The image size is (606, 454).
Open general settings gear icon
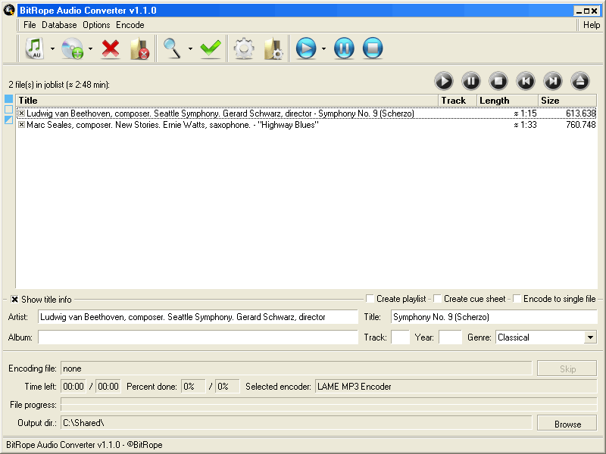(x=244, y=48)
